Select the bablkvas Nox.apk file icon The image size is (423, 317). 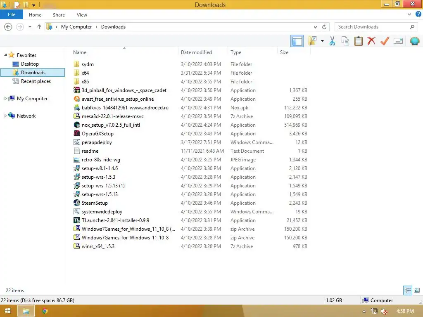pos(77,108)
